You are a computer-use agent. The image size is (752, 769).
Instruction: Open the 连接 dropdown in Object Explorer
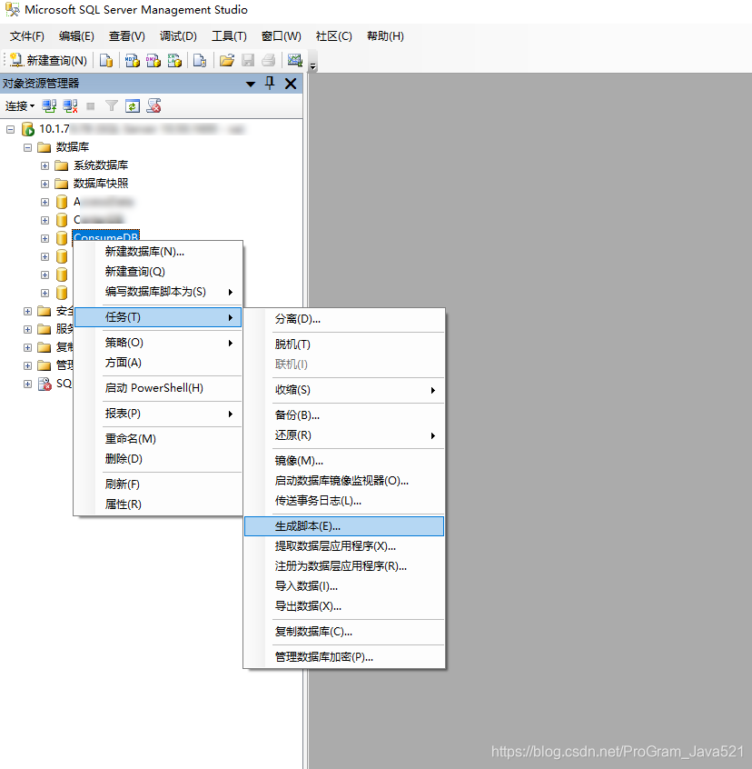click(20, 106)
